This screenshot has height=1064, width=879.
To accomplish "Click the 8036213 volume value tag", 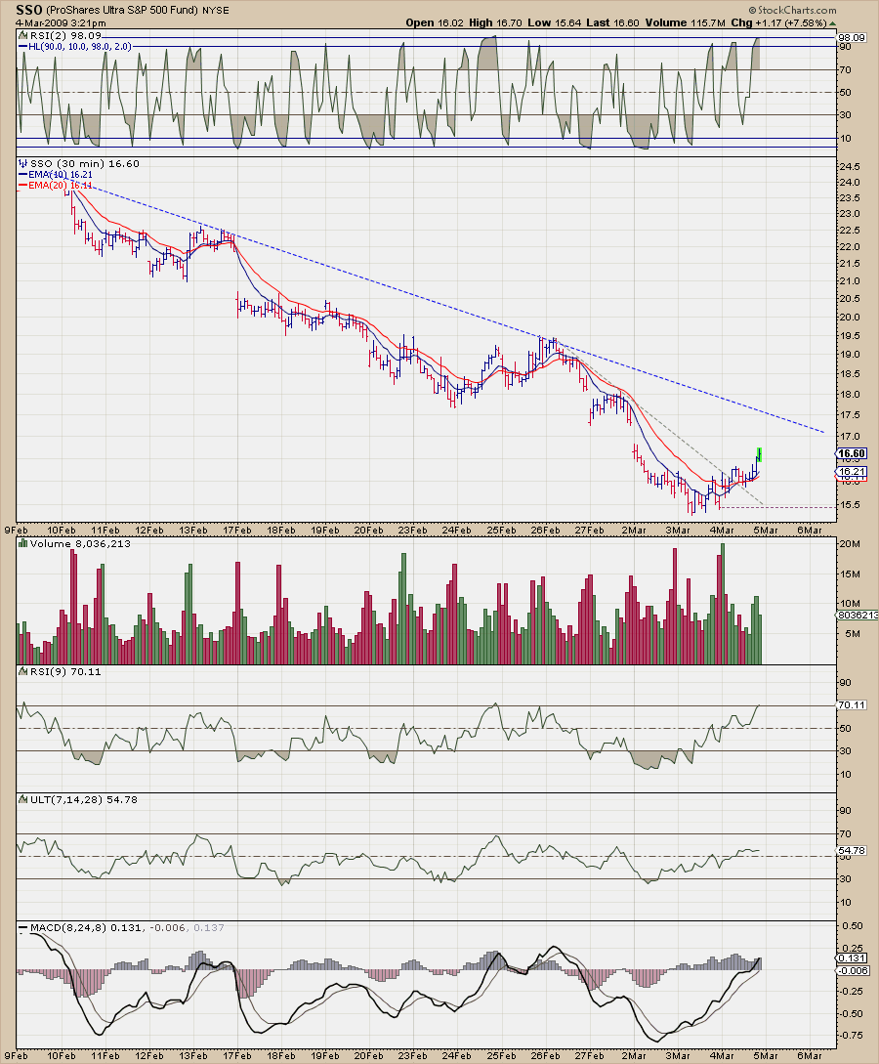I will coord(858,615).
